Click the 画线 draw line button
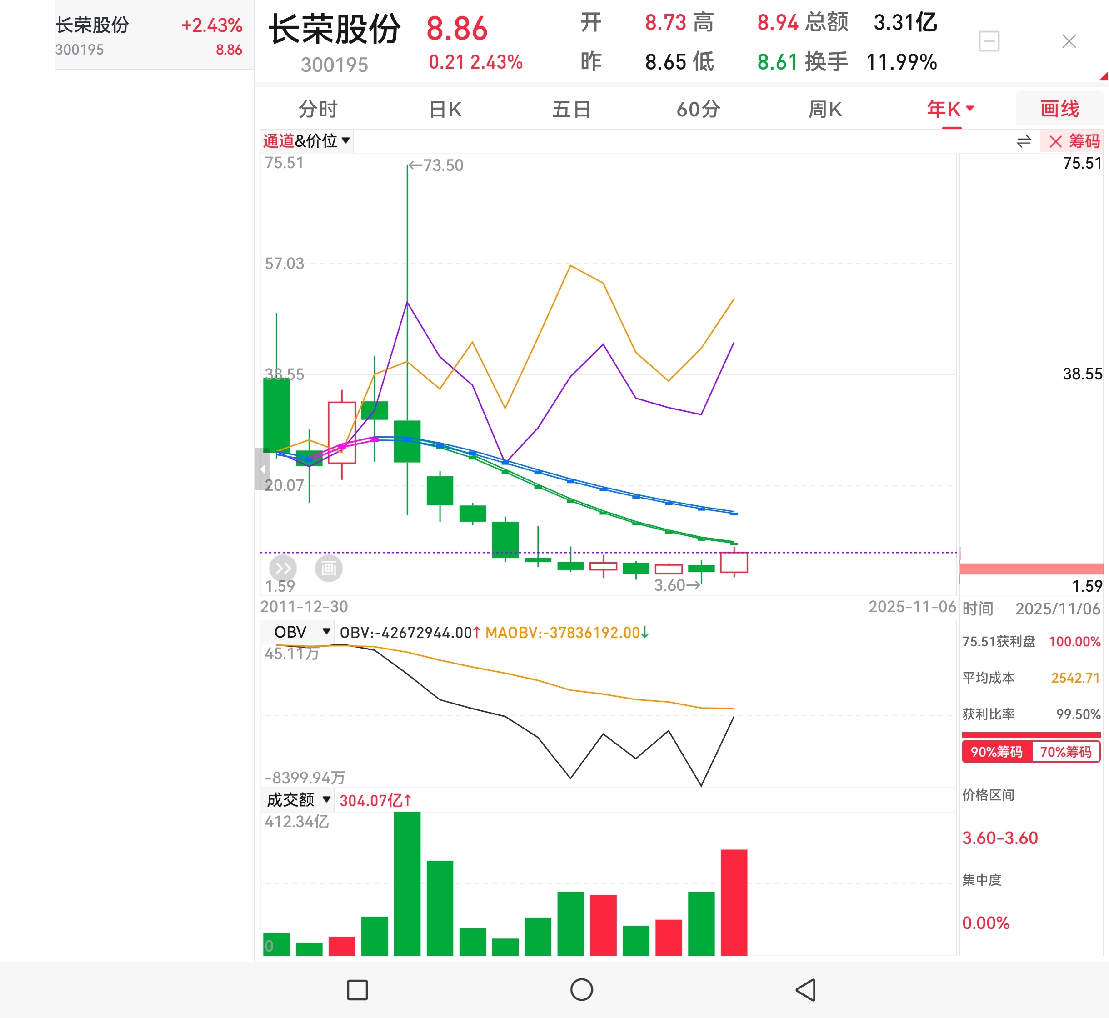The height and width of the screenshot is (1018, 1109). 1059,109
